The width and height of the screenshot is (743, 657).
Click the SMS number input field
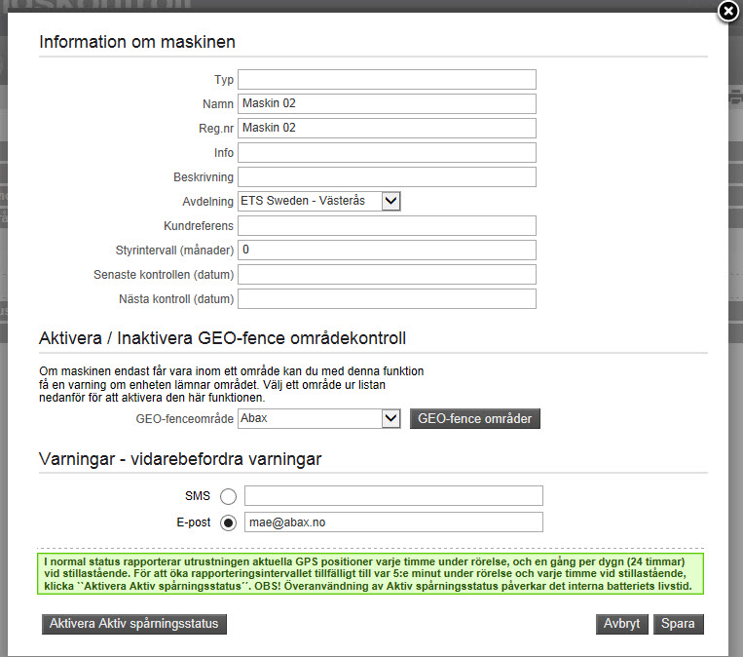[x=393, y=496]
